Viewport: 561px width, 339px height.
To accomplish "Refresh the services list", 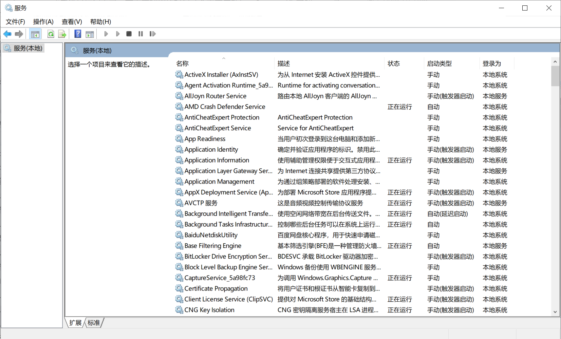I will (x=51, y=34).
